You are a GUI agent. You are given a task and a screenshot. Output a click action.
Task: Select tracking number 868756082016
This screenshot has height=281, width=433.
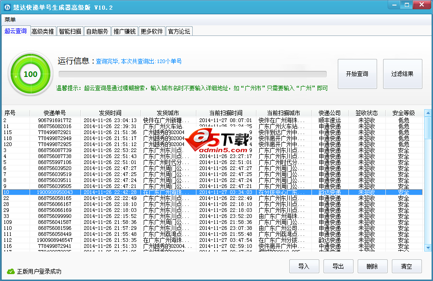(55, 126)
